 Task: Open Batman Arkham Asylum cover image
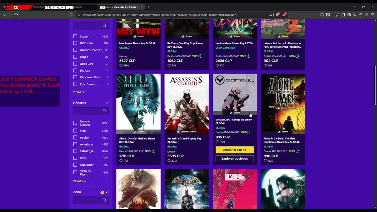tap(186, 189)
